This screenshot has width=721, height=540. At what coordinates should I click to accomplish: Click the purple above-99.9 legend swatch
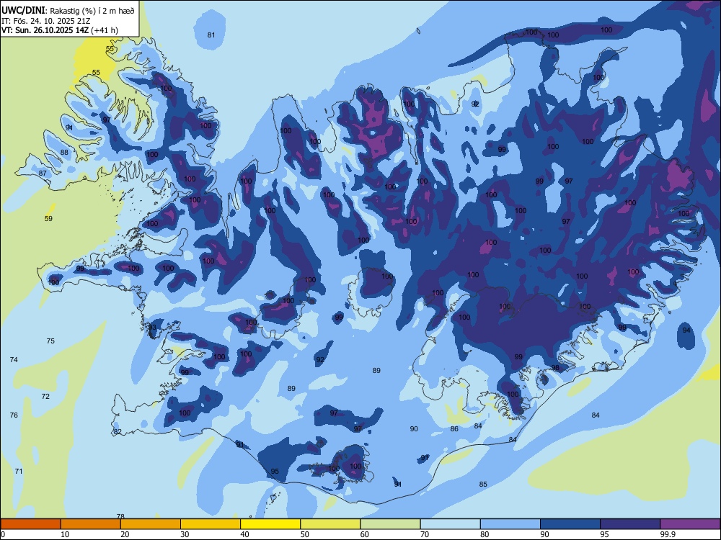[690, 524]
